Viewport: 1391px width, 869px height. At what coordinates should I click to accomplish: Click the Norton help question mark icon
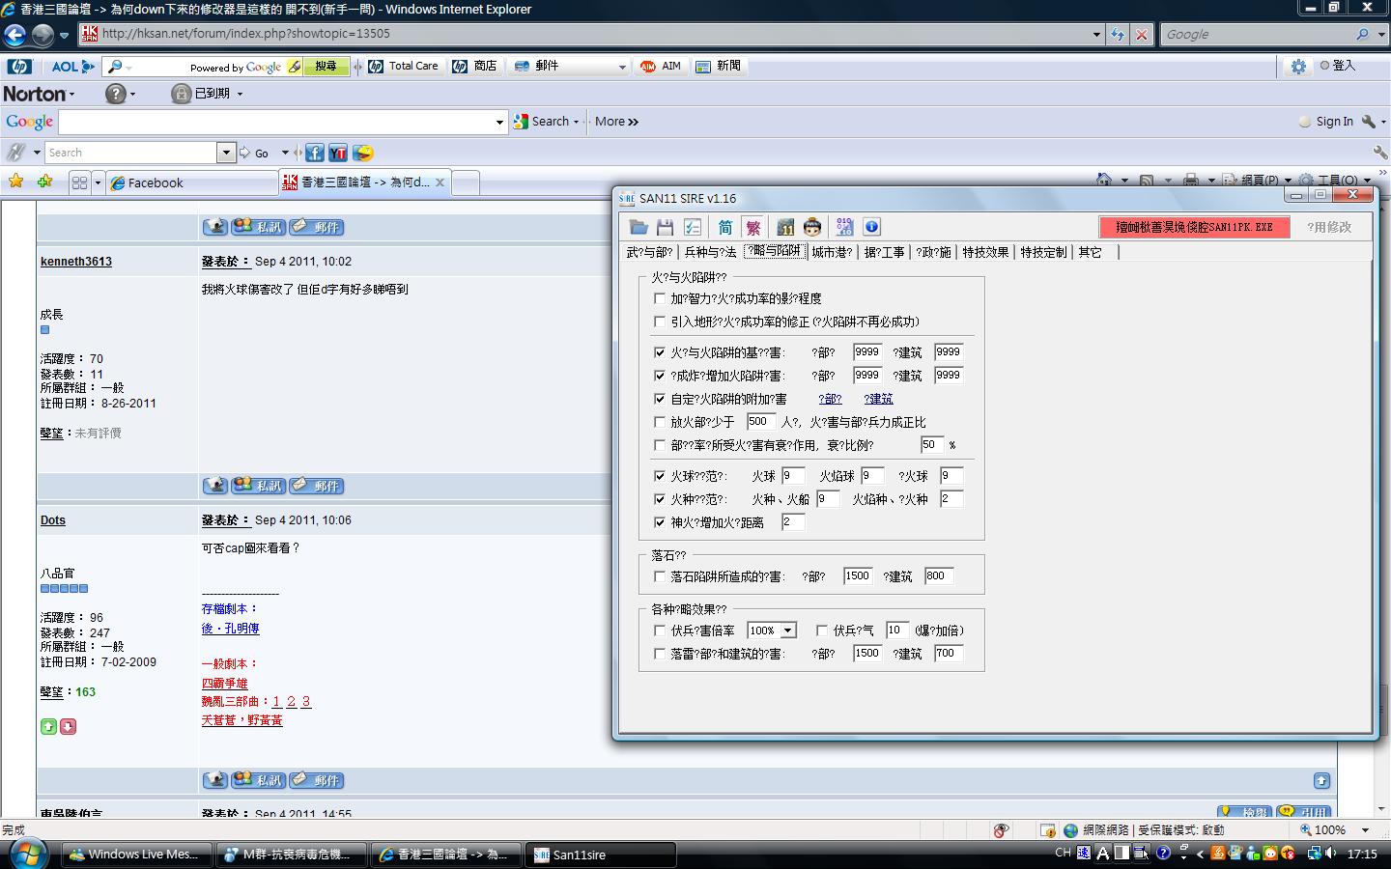pyautogui.click(x=115, y=94)
